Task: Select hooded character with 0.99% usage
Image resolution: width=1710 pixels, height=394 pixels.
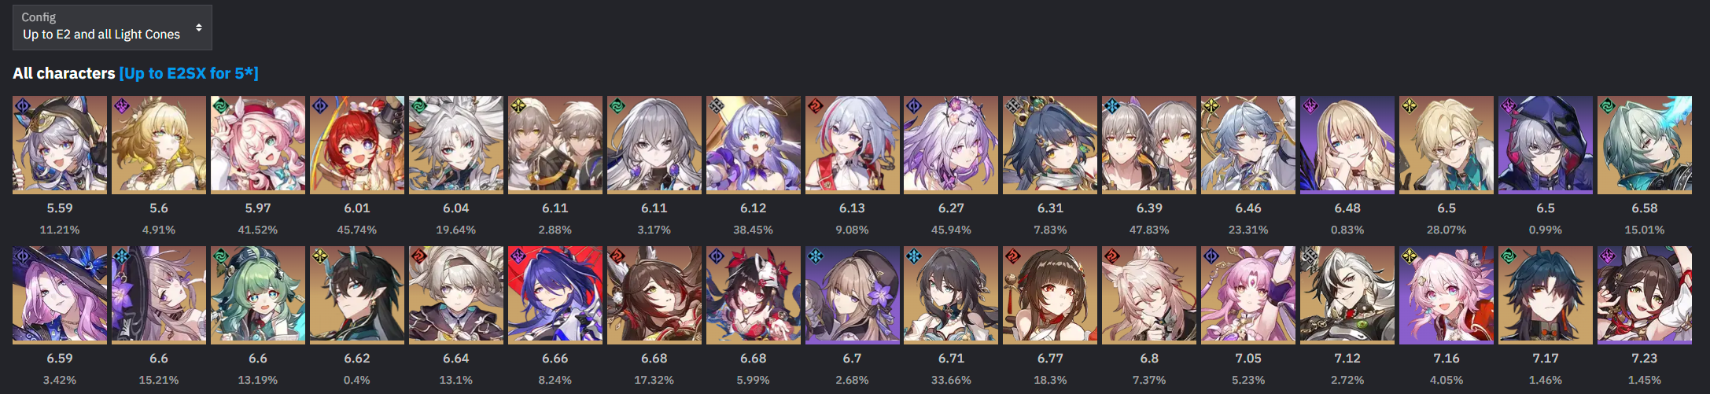Action: click(1546, 145)
